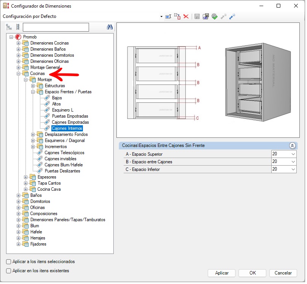The width and height of the screenshot is (307, 284).
Task: Collapse the Promob root node
Action: [x=11, y=37]
